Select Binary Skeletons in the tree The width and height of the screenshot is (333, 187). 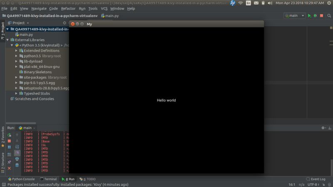point(35,72)
